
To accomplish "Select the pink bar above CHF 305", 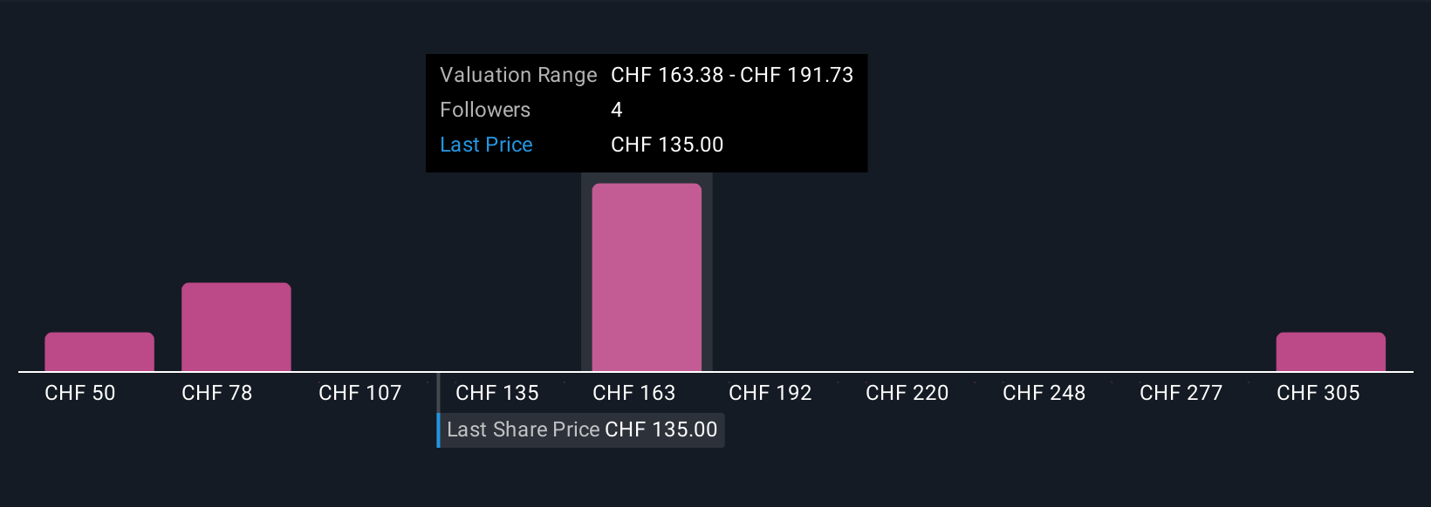I will [x=1331, y=352].
